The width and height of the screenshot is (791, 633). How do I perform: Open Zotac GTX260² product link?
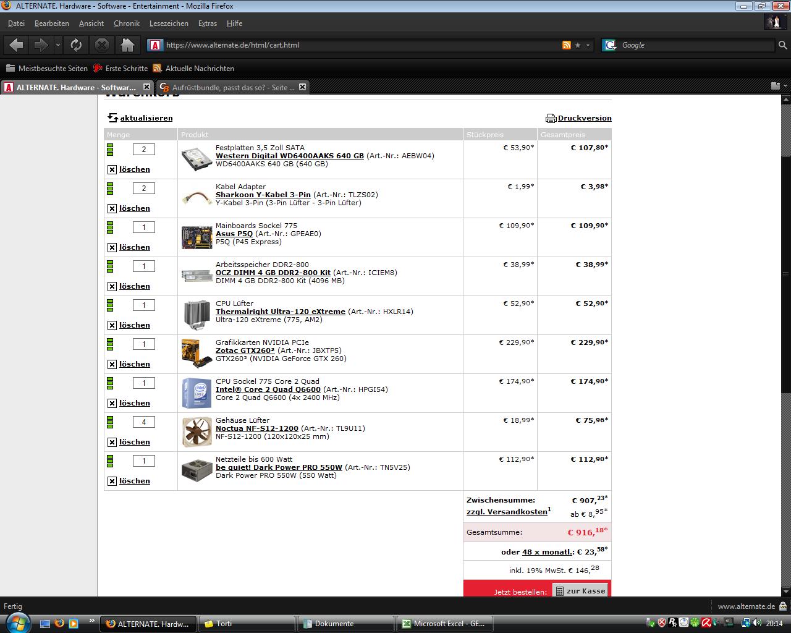pos(245,350)
